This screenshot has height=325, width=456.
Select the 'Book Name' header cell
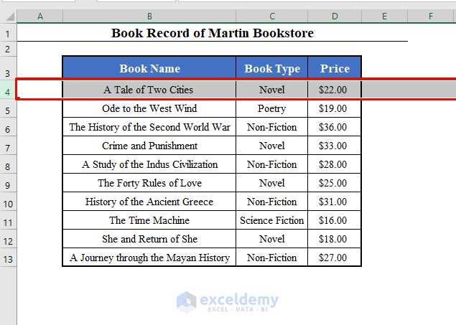[x=149, y=69]
